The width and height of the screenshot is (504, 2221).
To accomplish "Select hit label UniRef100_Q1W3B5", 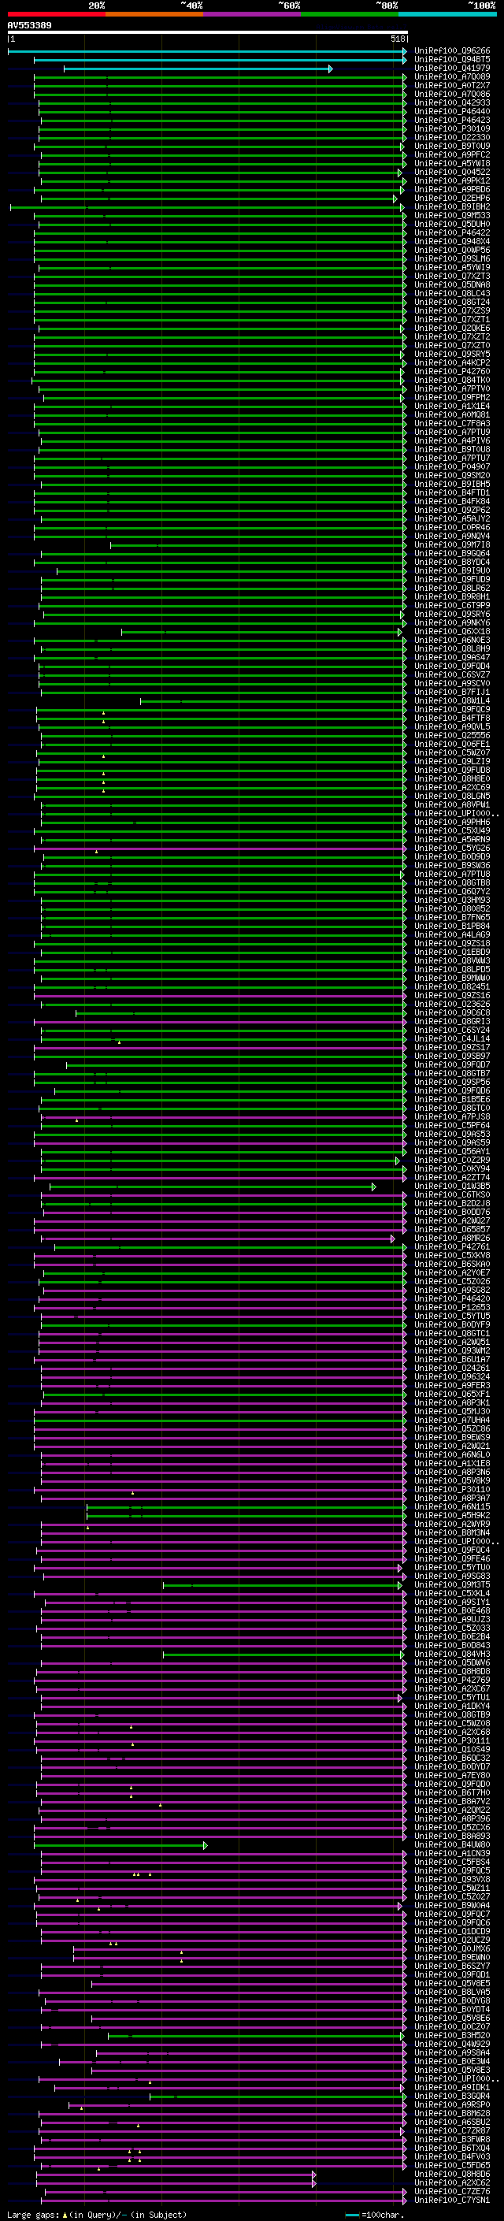I will click(x=452, y=1187).
